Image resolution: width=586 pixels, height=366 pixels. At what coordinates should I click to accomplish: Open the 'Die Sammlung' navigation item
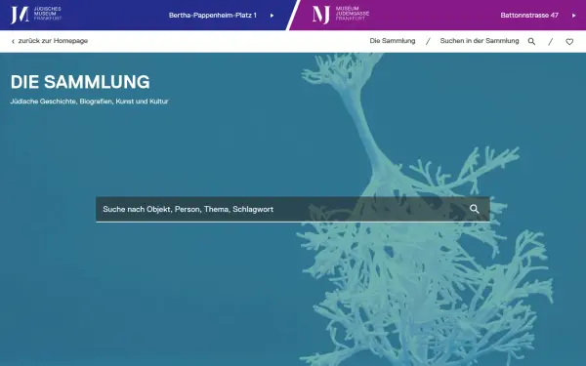coord(393,41)
